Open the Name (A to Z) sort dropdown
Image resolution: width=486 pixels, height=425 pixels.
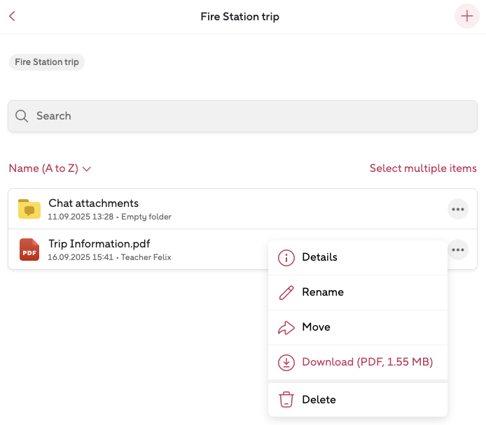coord(43,168)
